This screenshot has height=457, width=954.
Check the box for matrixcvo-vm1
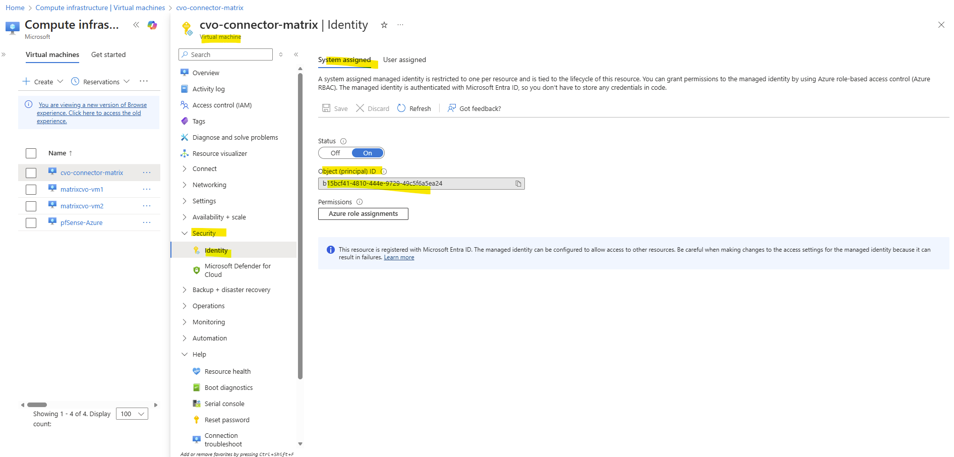click(31, 190)
